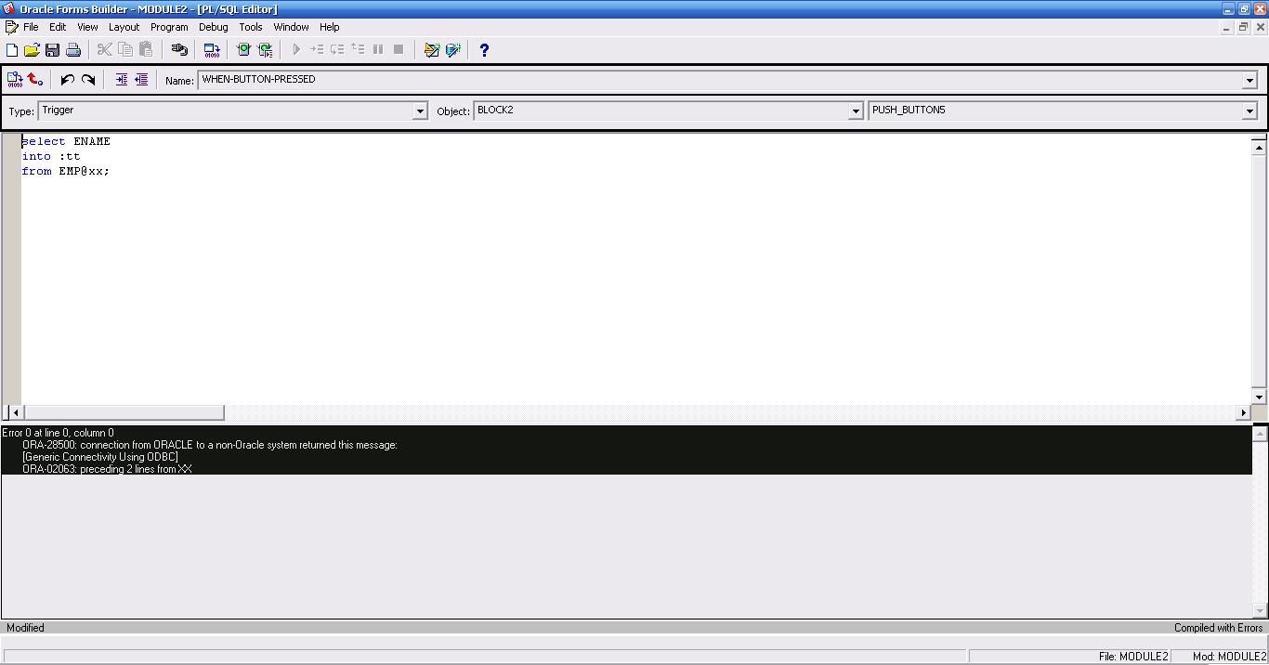This screenshot has width=1269, height=665.
Task: Click the ORA-28500 error message line
Action: (x=210, y=445)
